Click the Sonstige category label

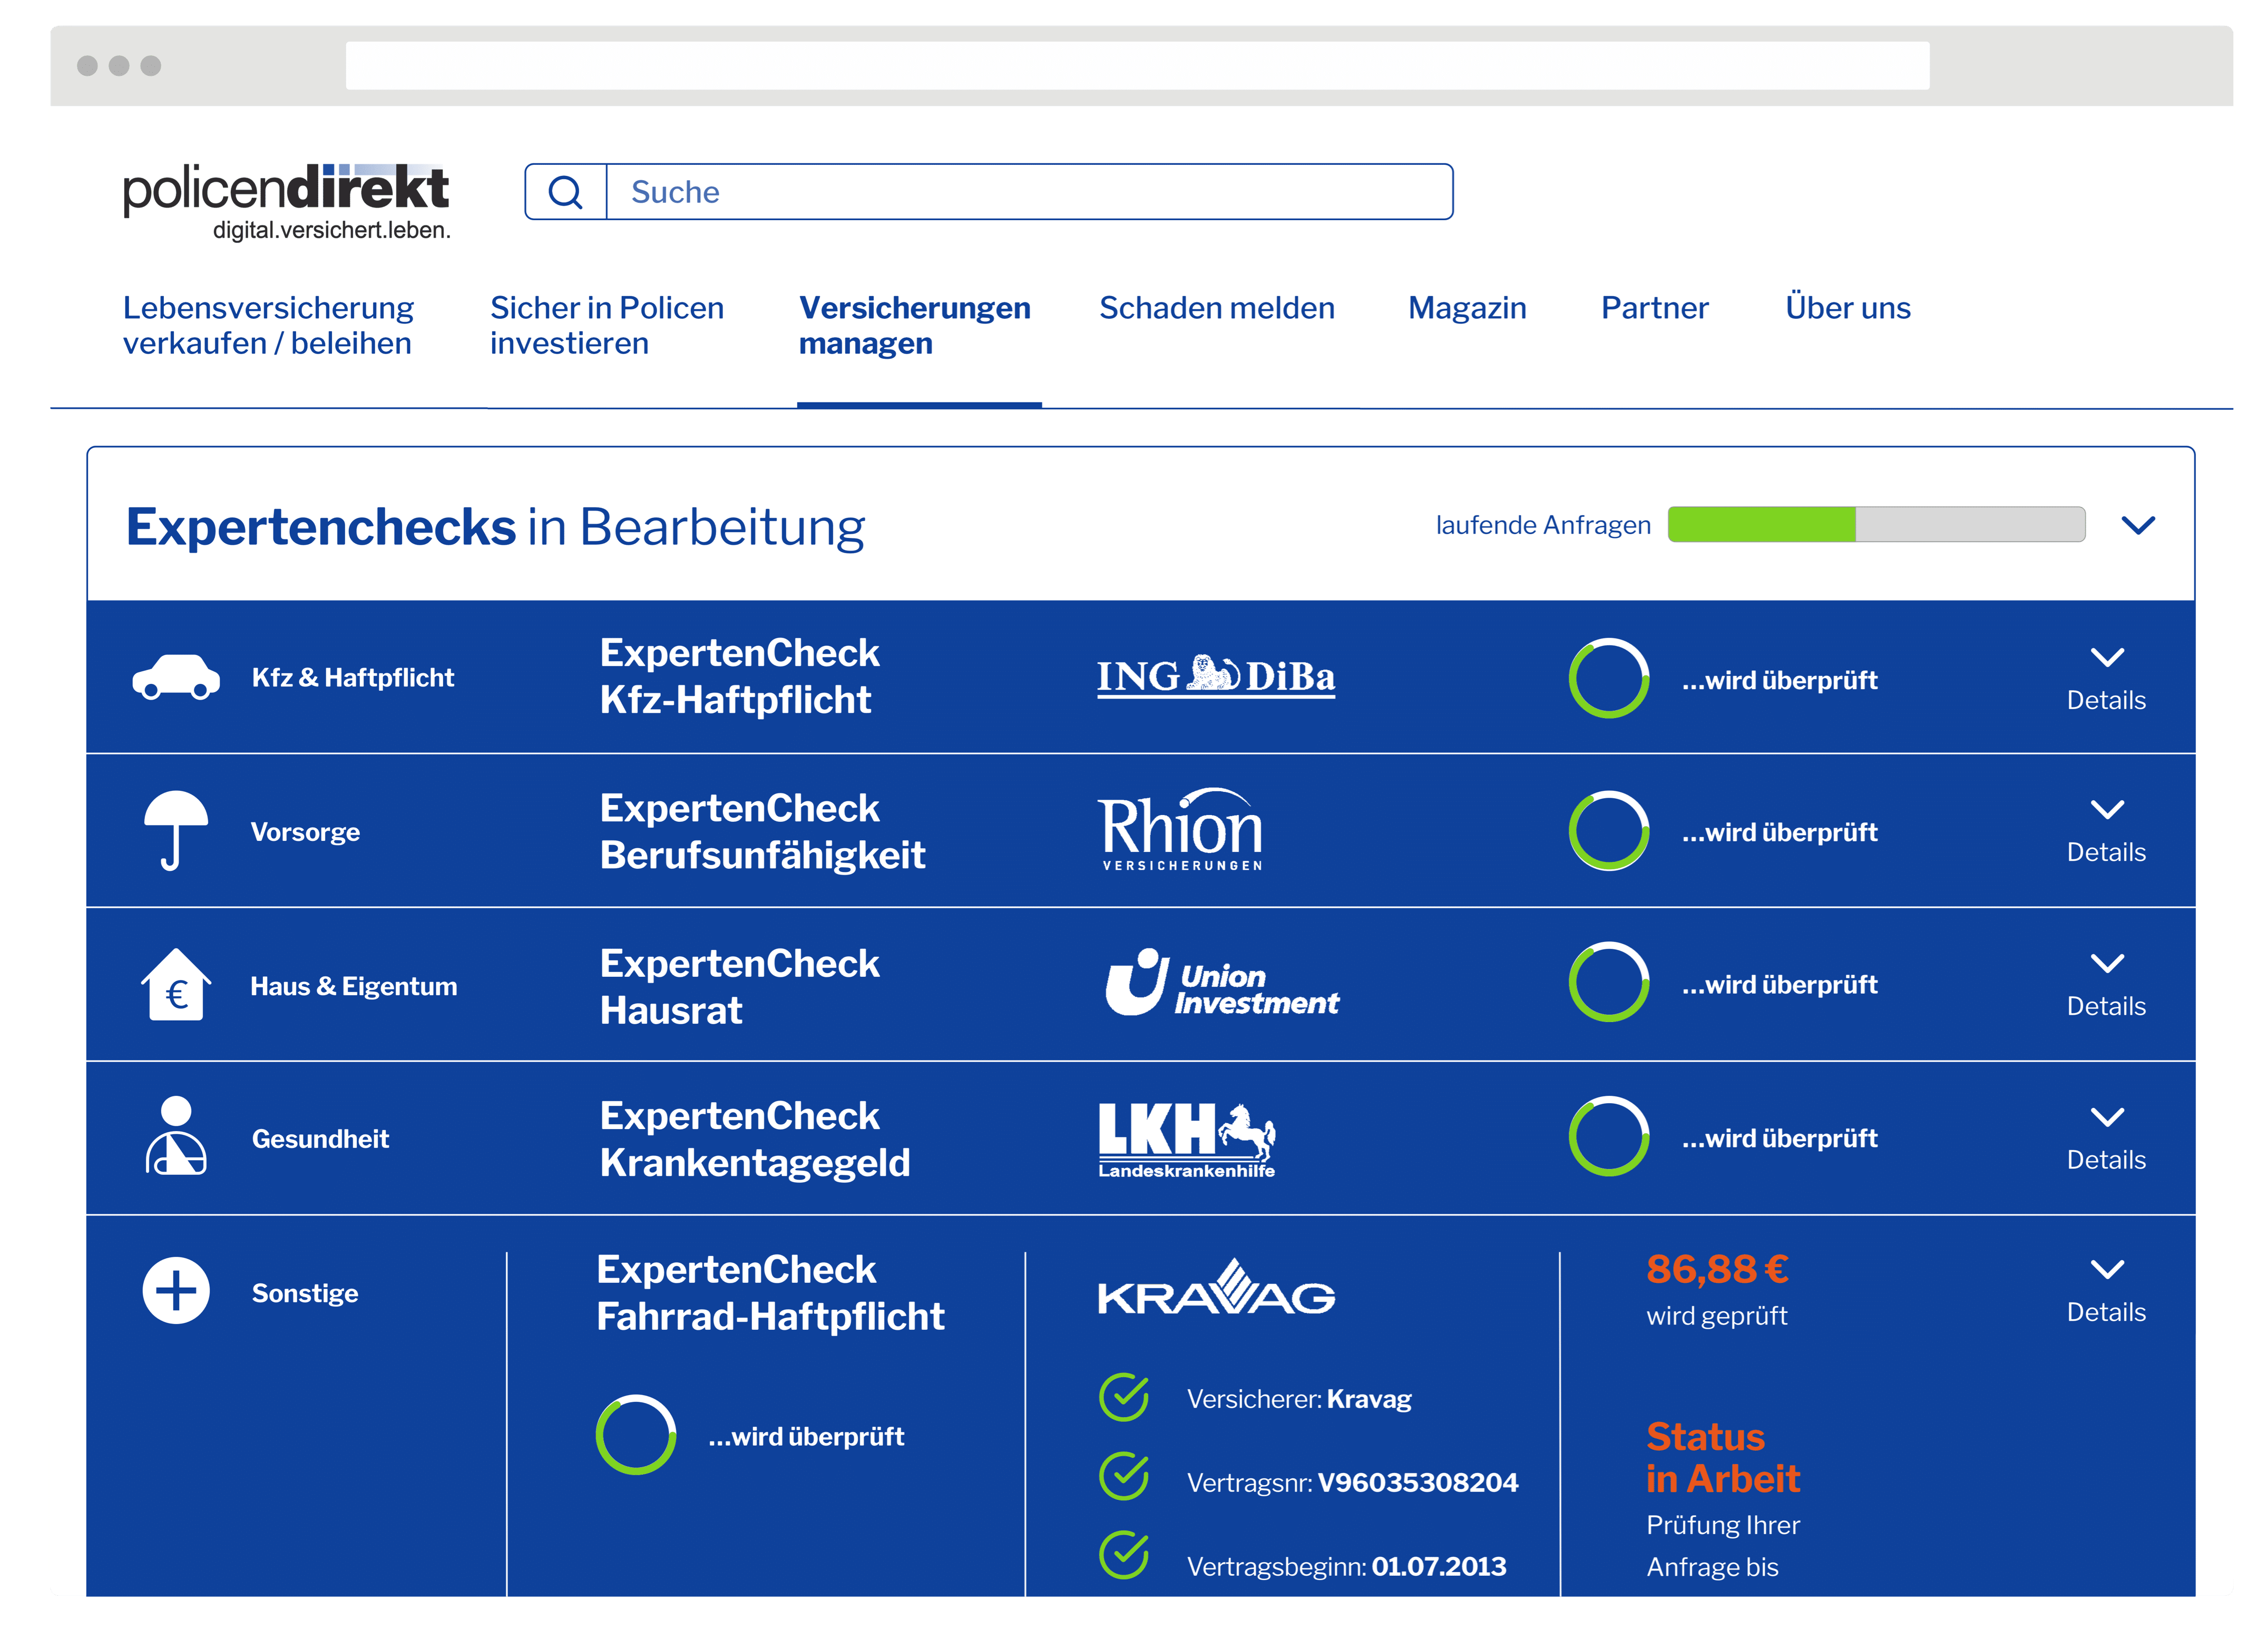305,1293
